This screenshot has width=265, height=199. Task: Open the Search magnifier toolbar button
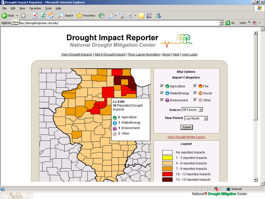[66, 15]
